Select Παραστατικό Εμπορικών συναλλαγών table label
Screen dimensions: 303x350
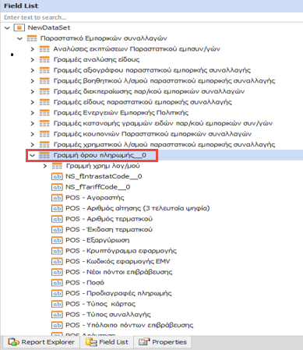[104, 38]
